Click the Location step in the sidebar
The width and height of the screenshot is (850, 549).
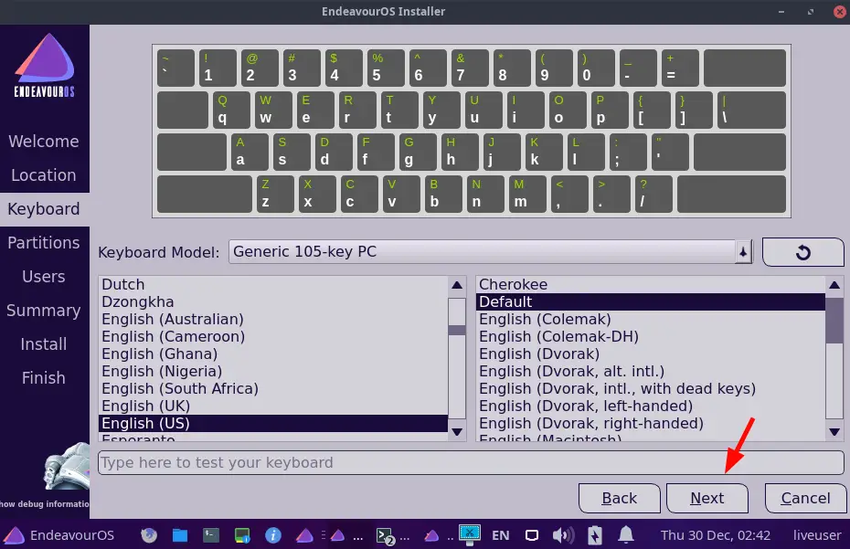click(x=44, y=175)
